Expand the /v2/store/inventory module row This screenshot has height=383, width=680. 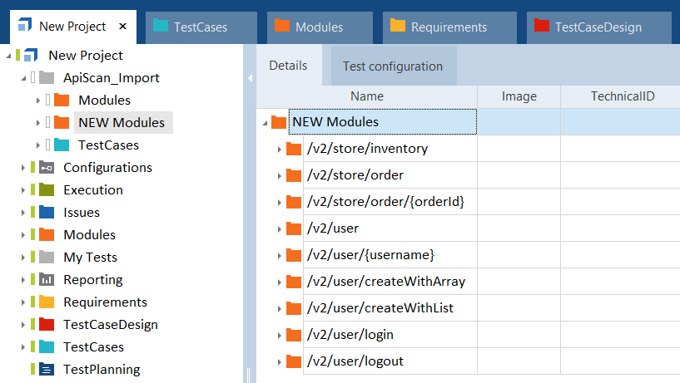coord(279,150)
